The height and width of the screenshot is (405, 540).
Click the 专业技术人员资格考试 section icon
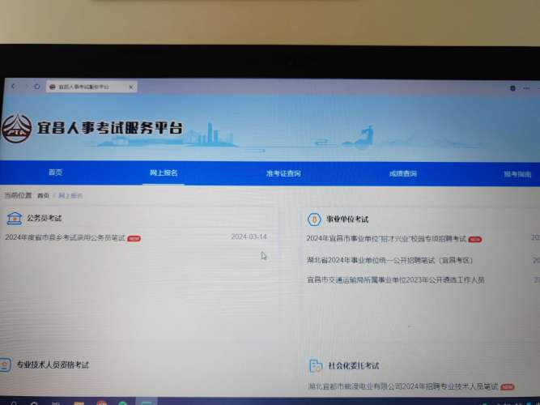(x=6, y=365)
